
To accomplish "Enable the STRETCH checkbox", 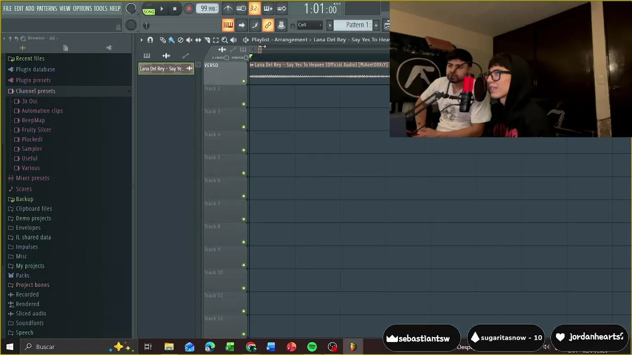I will pyautogui.click(x=246, y=58).
